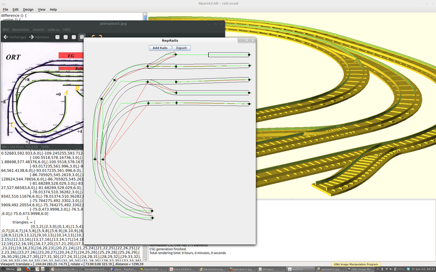Go to previous image with Vorheriges
Screen dimensions: 436x272
(x=14, y=37)
